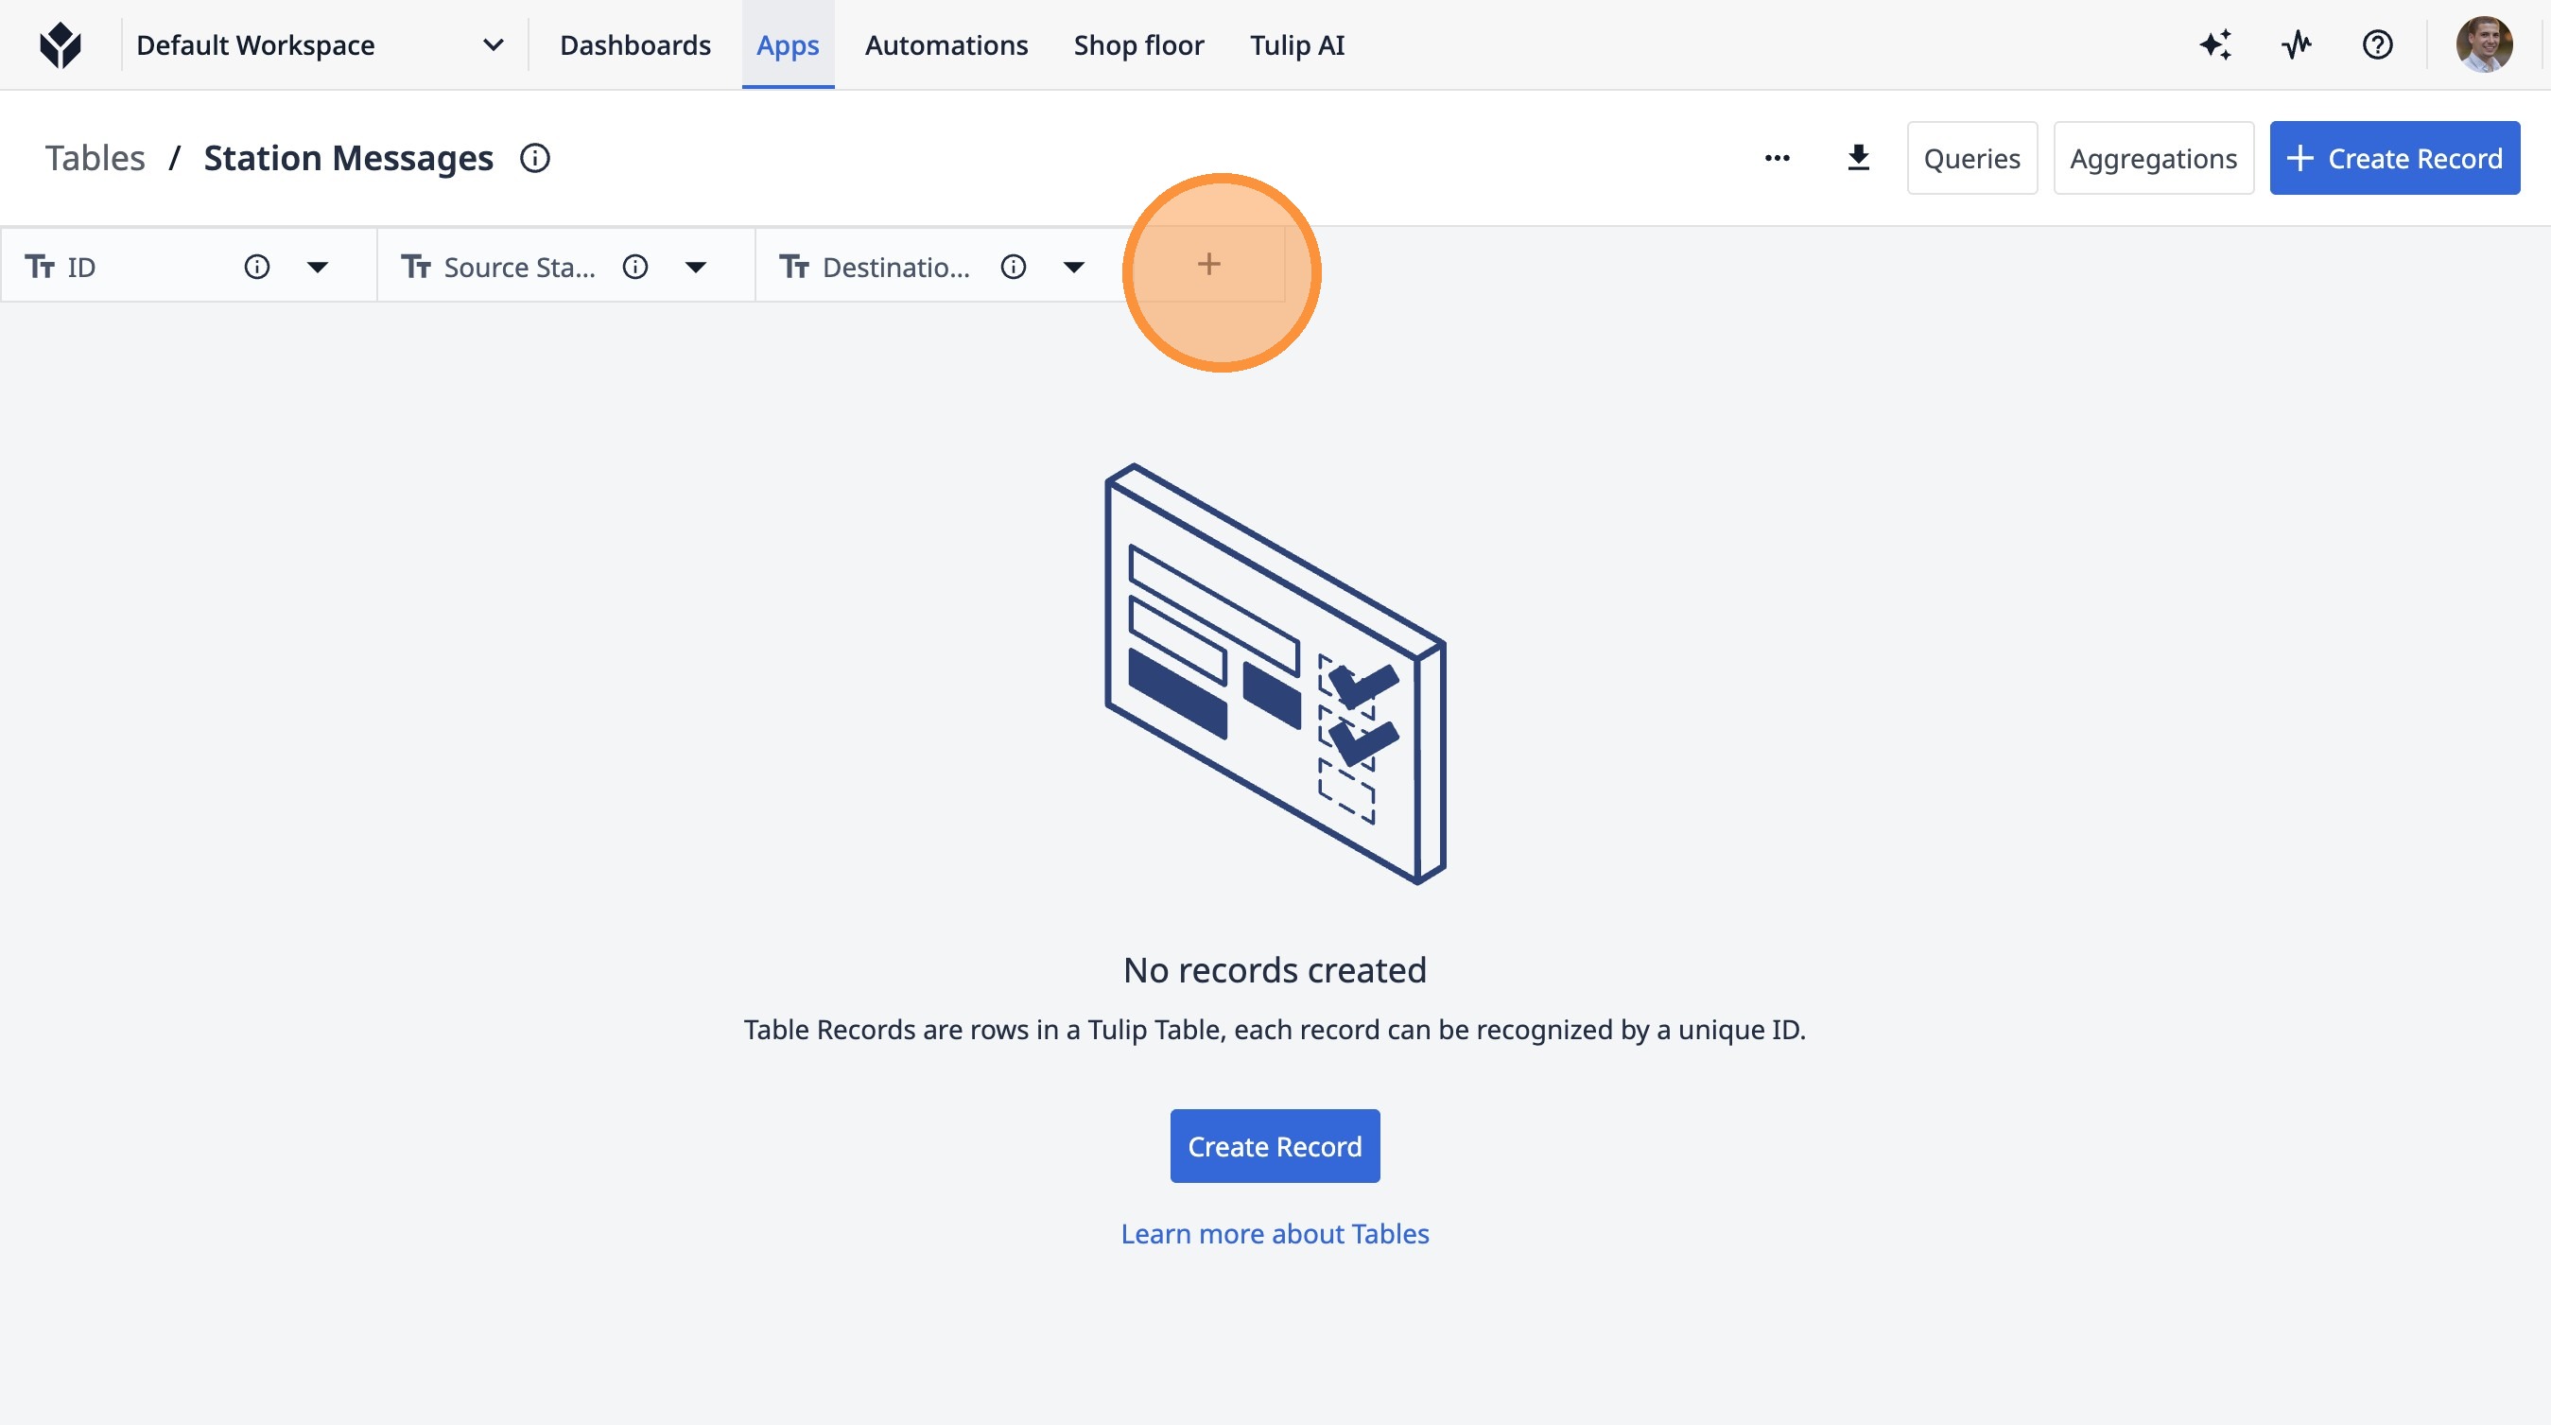Viewport: 2551px width, 1425px height.
Task: Click the download table data icon
Action: tap(1858, 158)
